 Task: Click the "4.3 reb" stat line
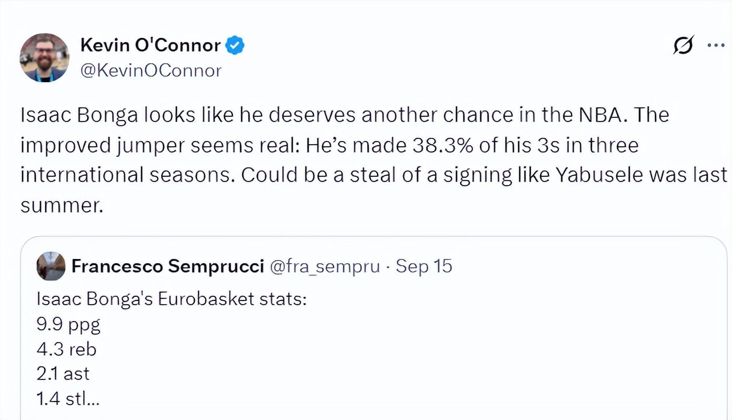66,349
